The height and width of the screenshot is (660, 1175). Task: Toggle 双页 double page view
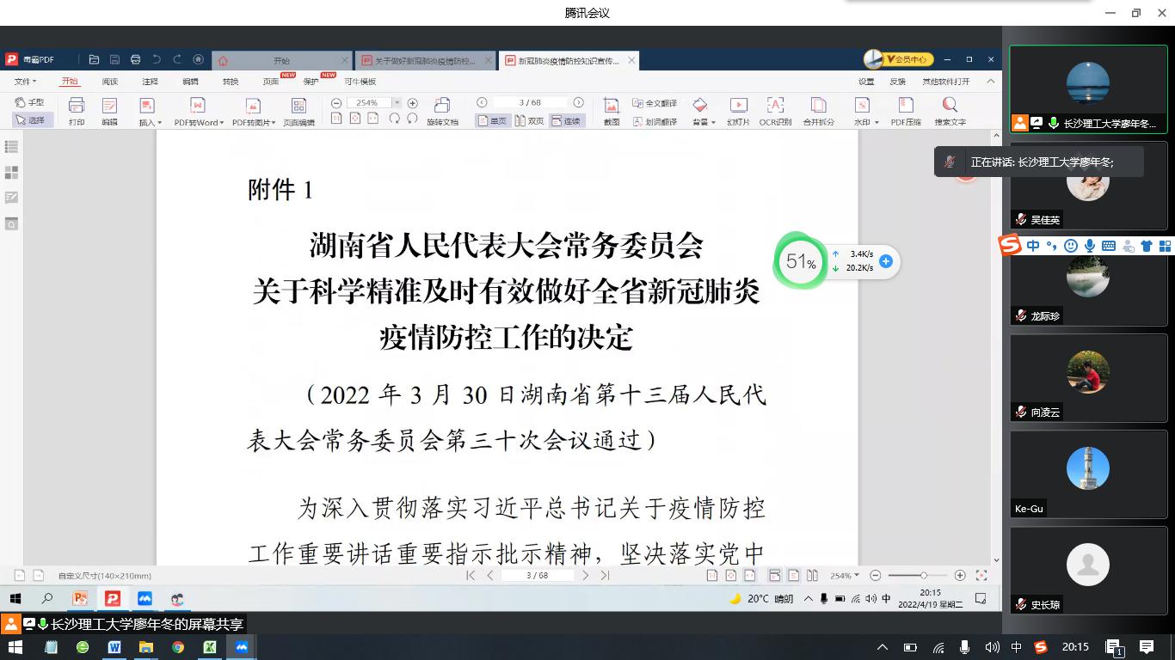pyautogui.click(x=530, y=121)
